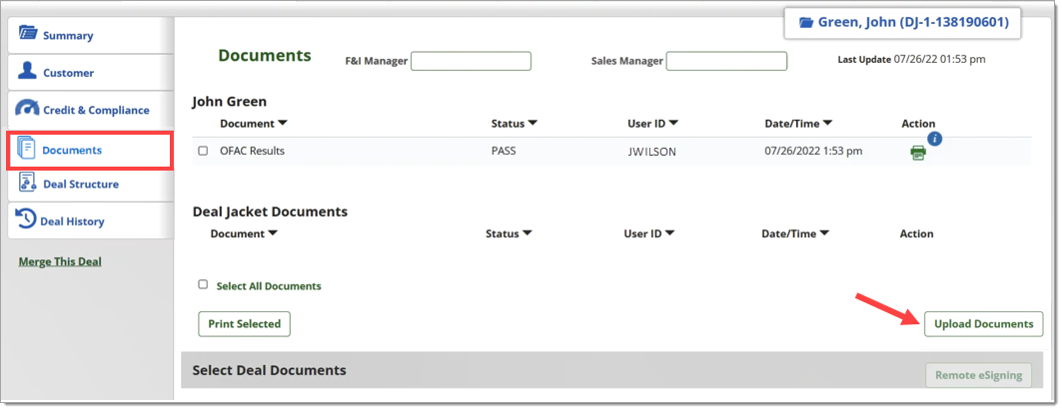Check the OFAC Results checkbox
Image resolution: width=1062 pixels, height=410 pixels.
(x=203, y=151)
